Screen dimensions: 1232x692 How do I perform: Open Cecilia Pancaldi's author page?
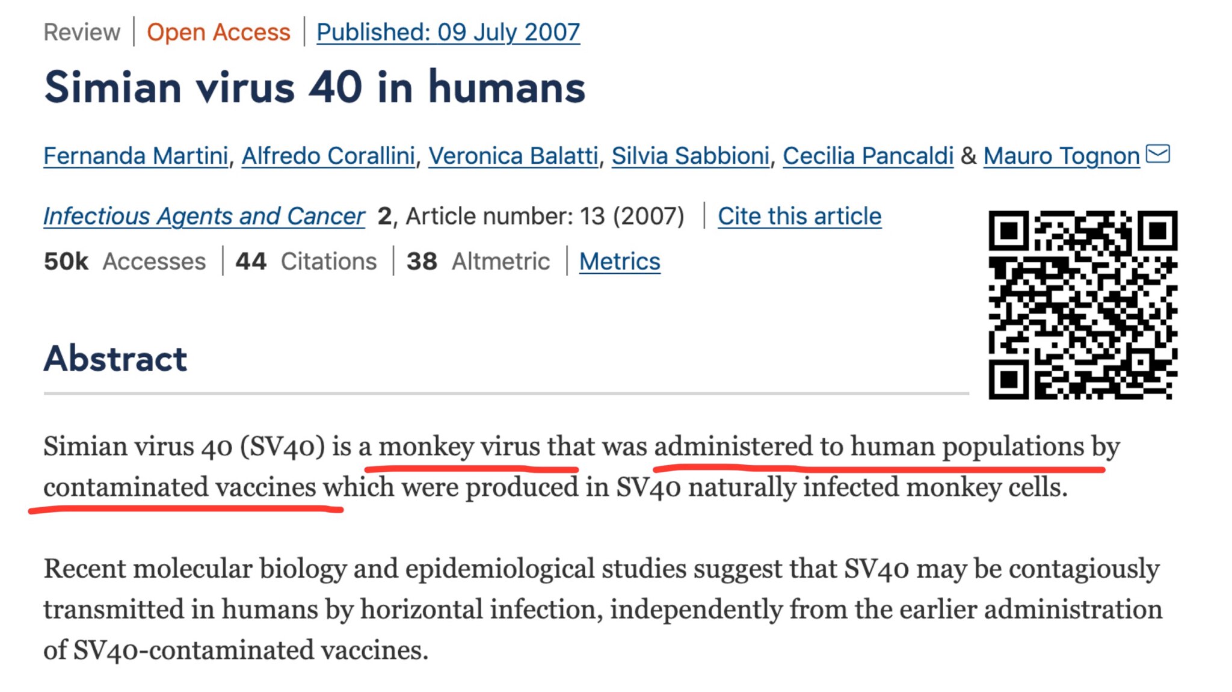point(868,155)
